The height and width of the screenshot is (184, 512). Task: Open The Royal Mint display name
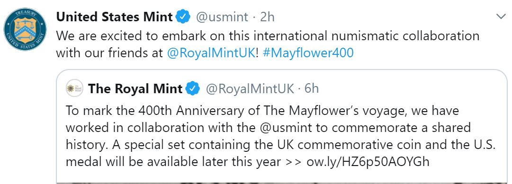135,88
